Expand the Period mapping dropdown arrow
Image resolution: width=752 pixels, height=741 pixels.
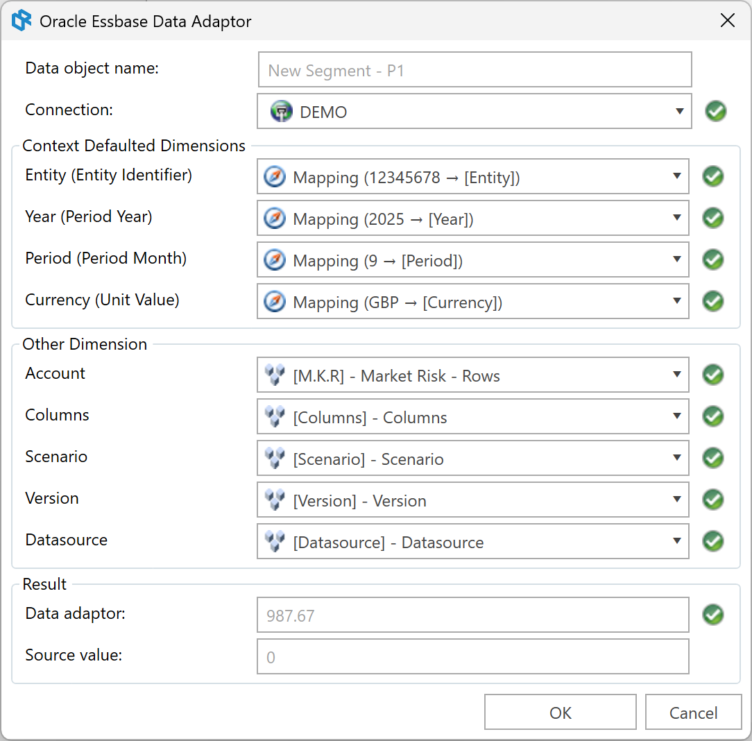click(x=677, y=259)
